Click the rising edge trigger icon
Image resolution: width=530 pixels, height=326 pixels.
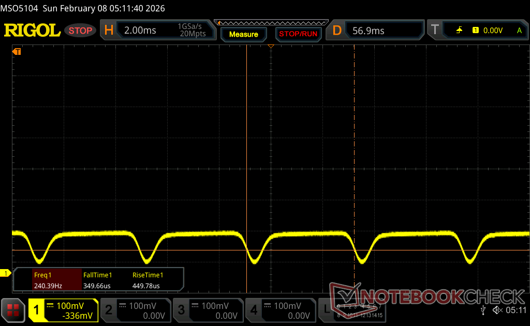(x=459, y=31)
